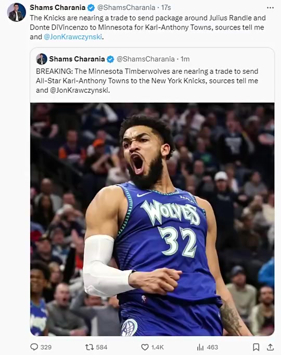Open the three-dot more options menu
The width and height of the screenshot is (281, 355).
pyautogui.click(x=270, y=8)
